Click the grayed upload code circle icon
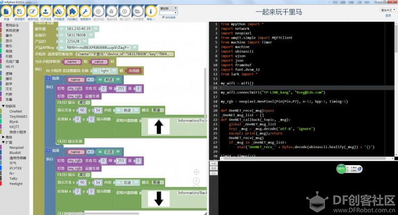 coord(98,12)
